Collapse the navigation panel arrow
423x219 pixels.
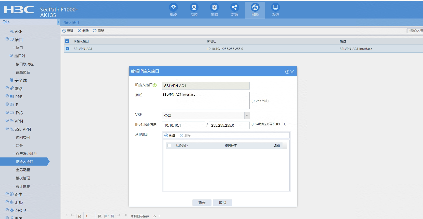[x=58, y=22]
